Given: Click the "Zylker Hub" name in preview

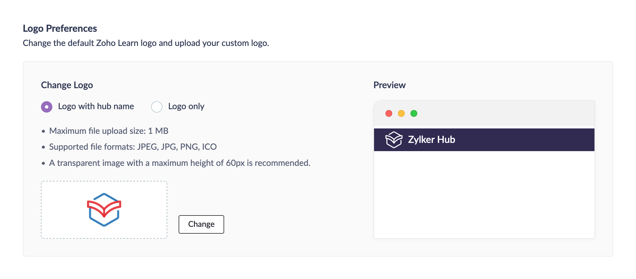Looking at the screenshot, I should (431, 139).
